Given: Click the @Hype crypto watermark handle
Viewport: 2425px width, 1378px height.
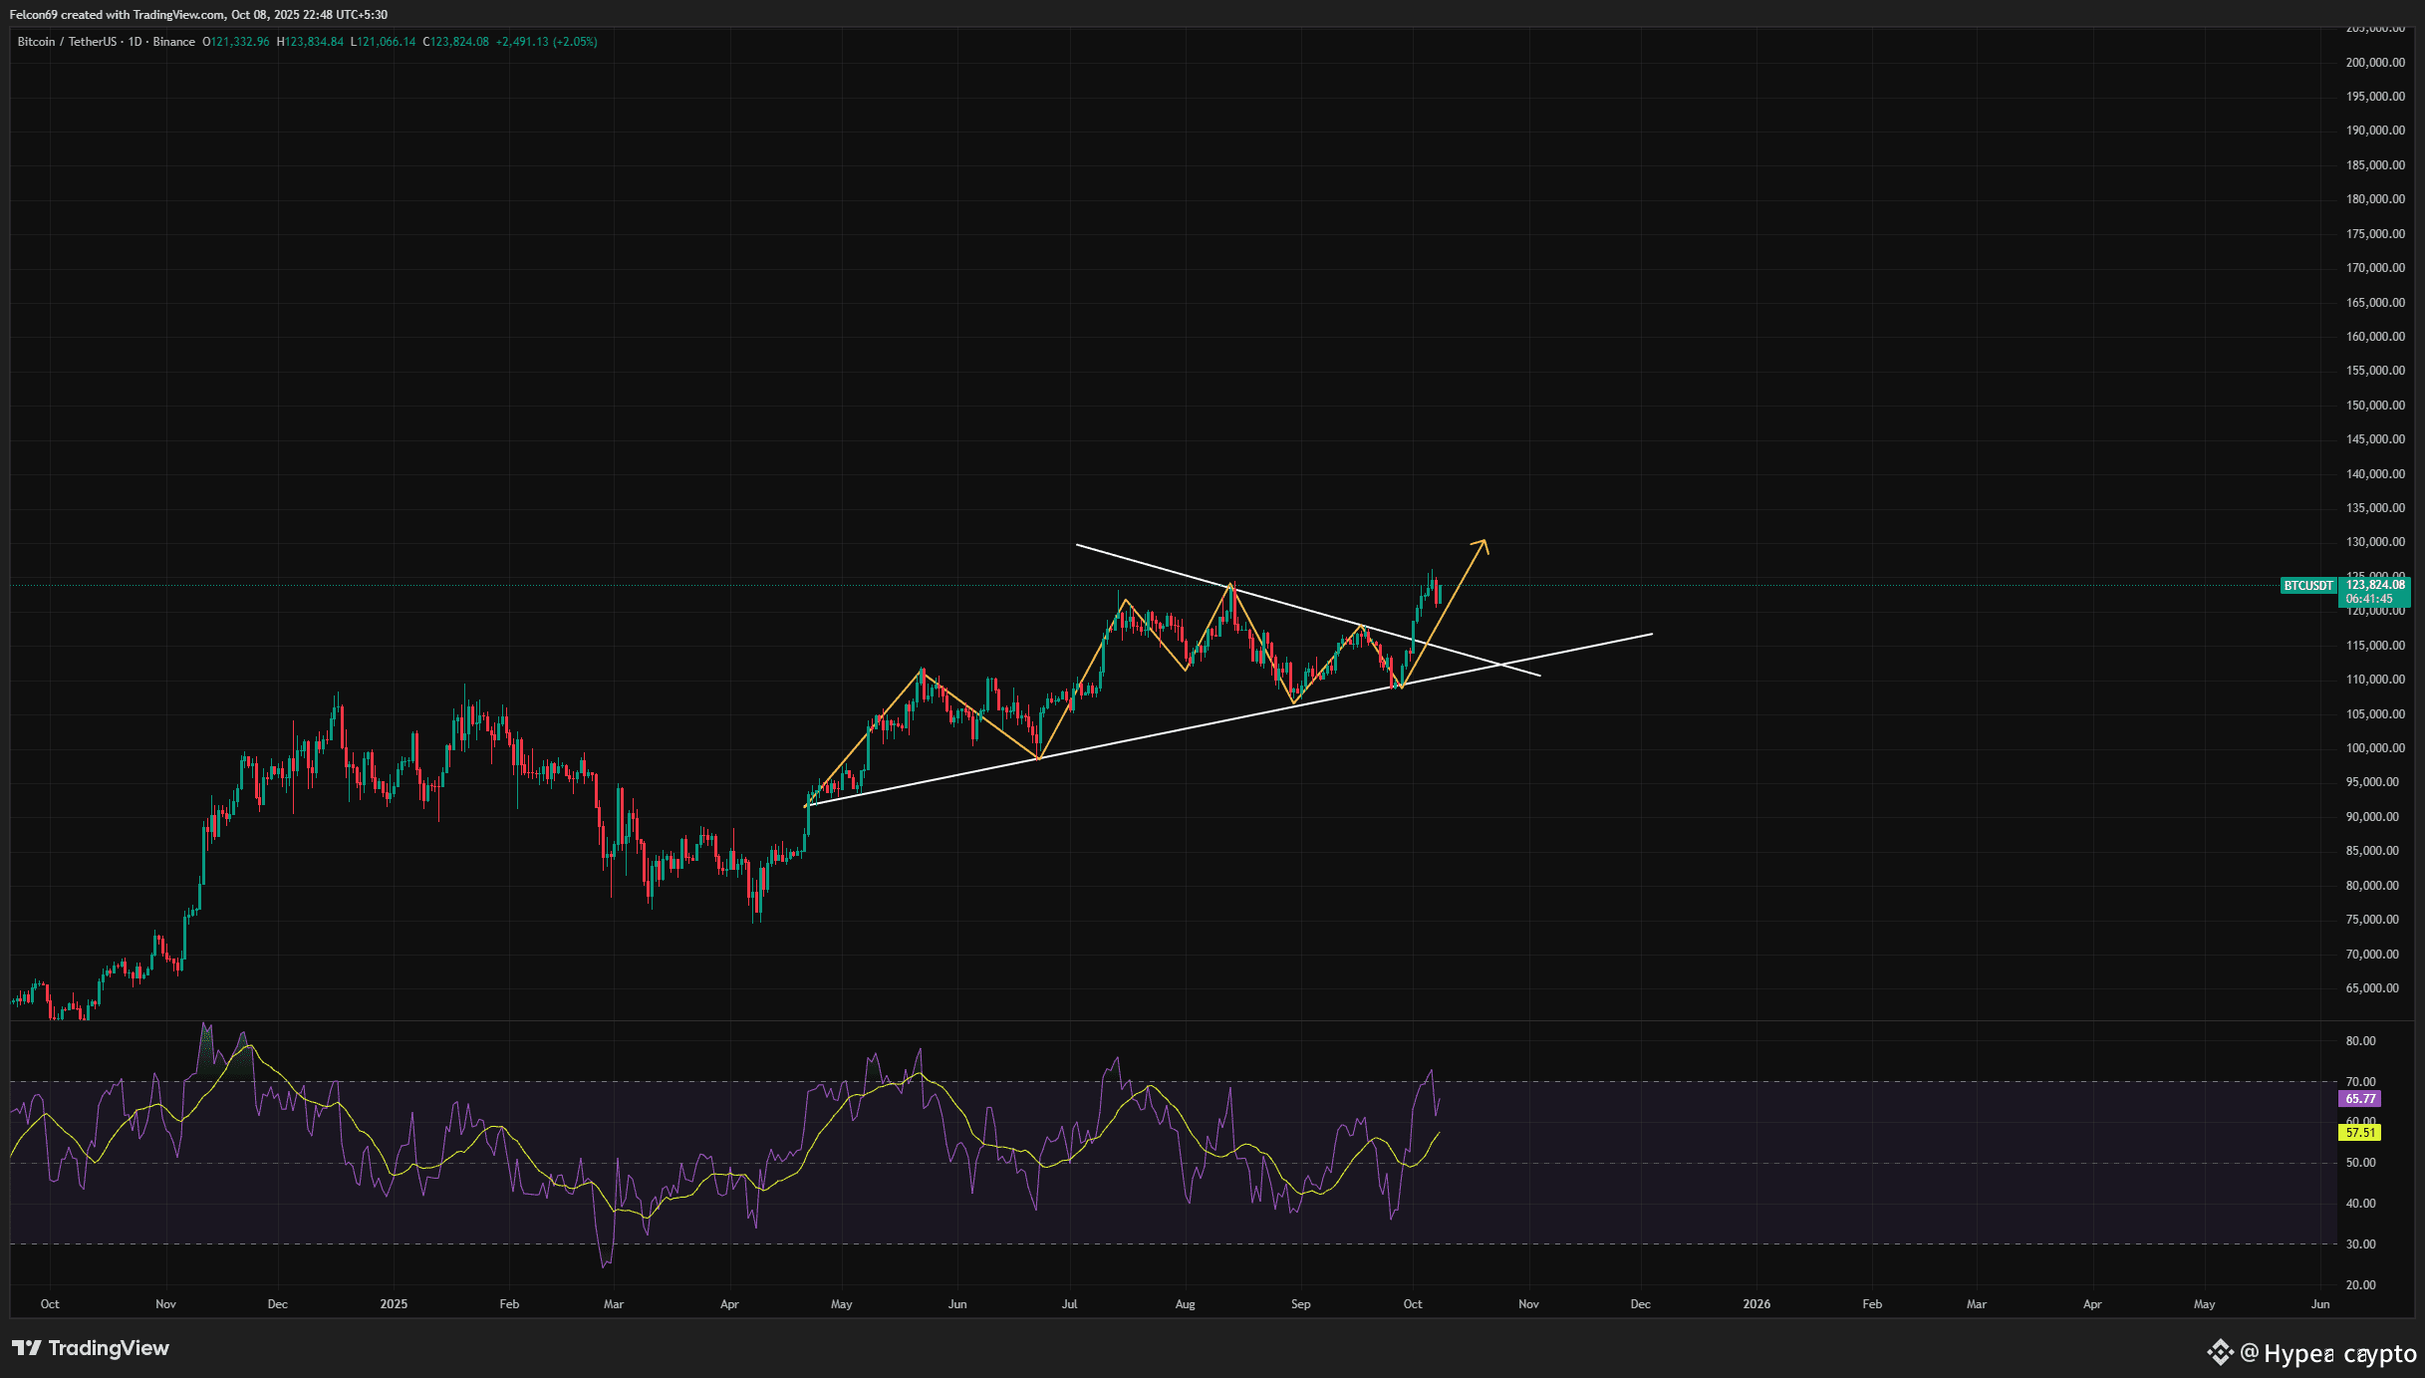Looking at the screenshot, I should [2327, 1353].
